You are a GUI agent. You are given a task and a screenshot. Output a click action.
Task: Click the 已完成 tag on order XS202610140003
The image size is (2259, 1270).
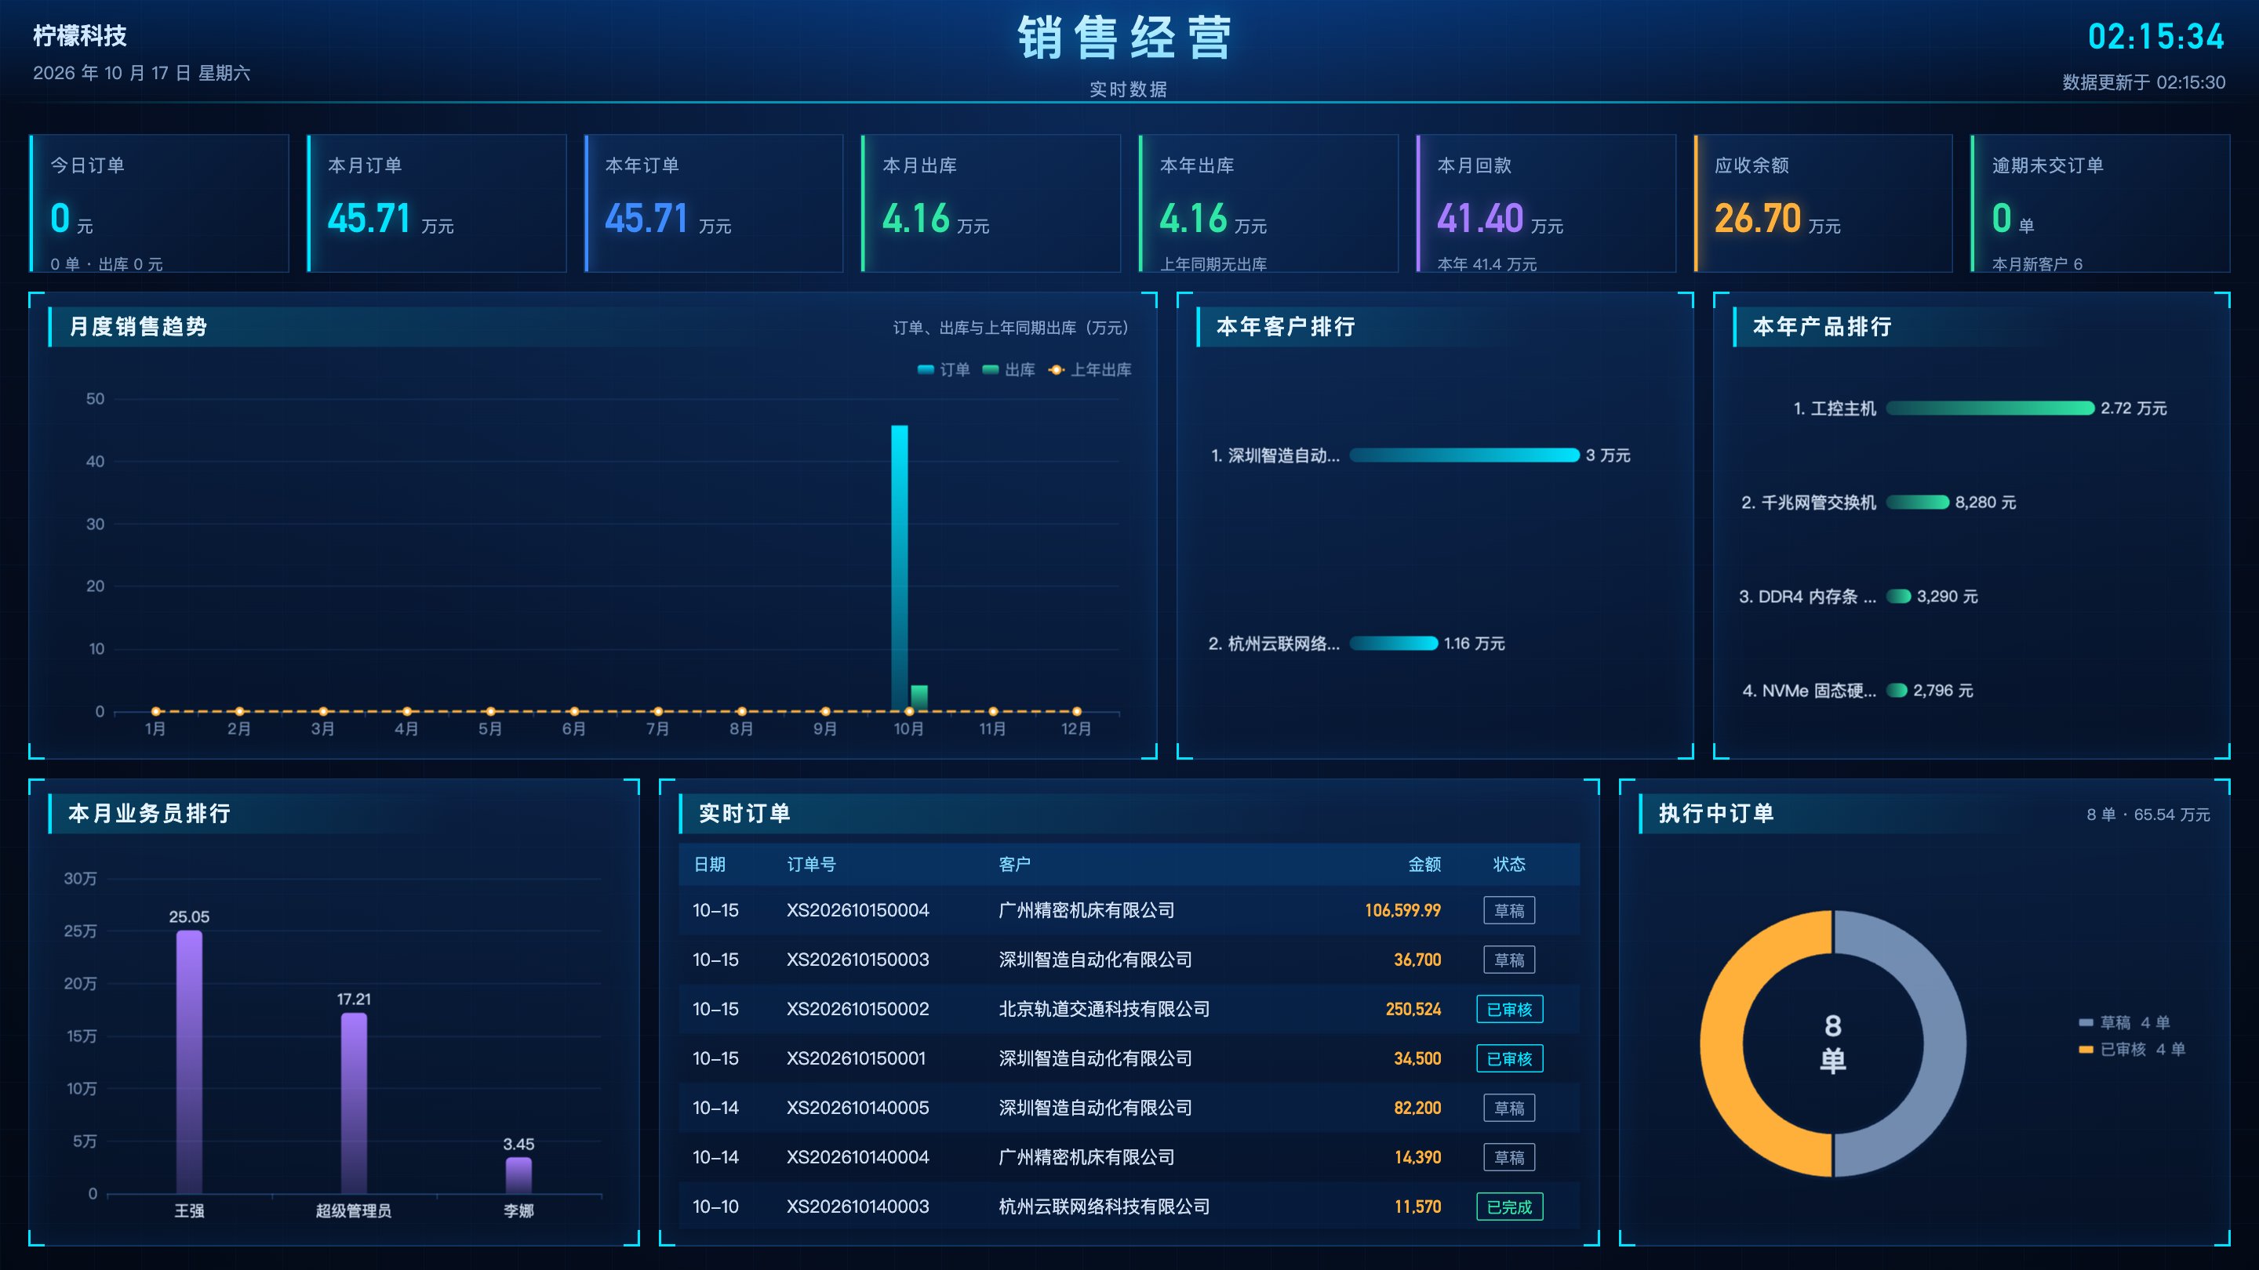[1509, 1207]
